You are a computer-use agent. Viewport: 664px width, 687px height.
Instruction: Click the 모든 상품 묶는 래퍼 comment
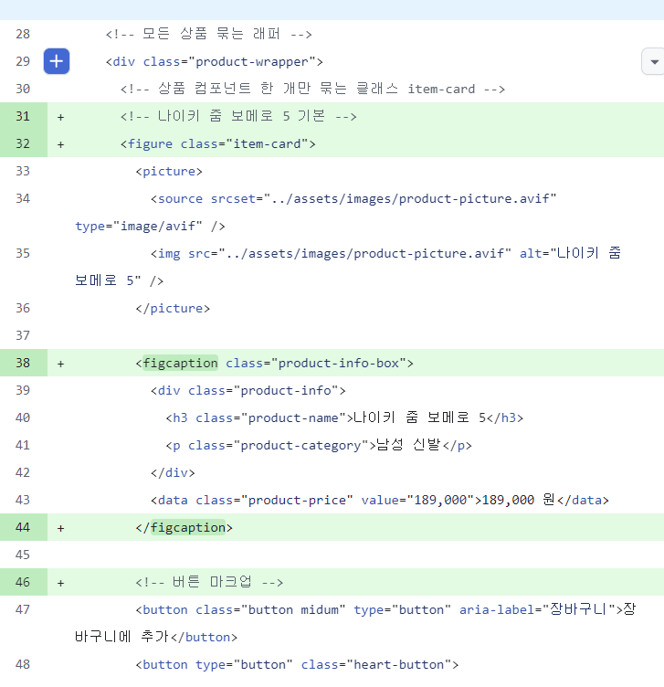[209, 34]
